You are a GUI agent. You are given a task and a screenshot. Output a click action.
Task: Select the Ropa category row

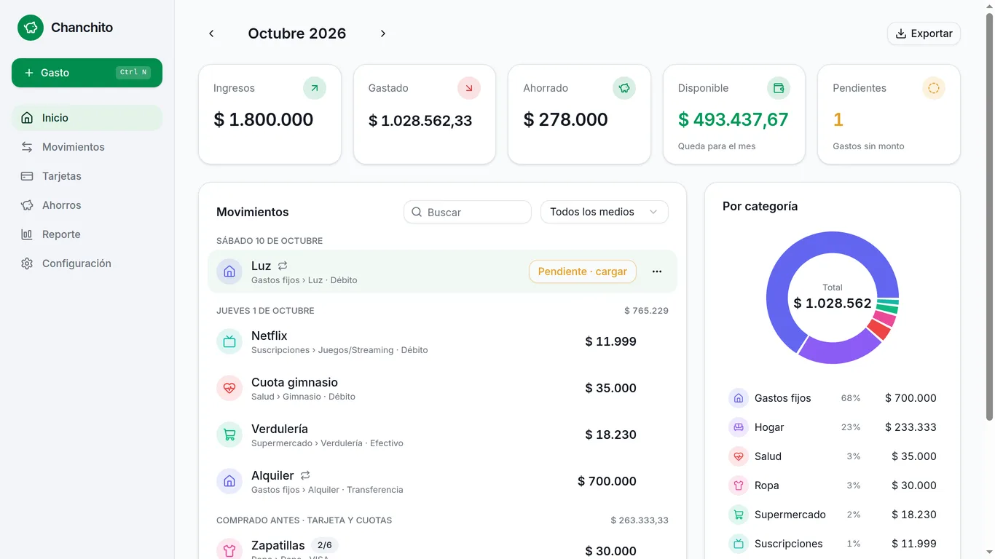[833, 485]
